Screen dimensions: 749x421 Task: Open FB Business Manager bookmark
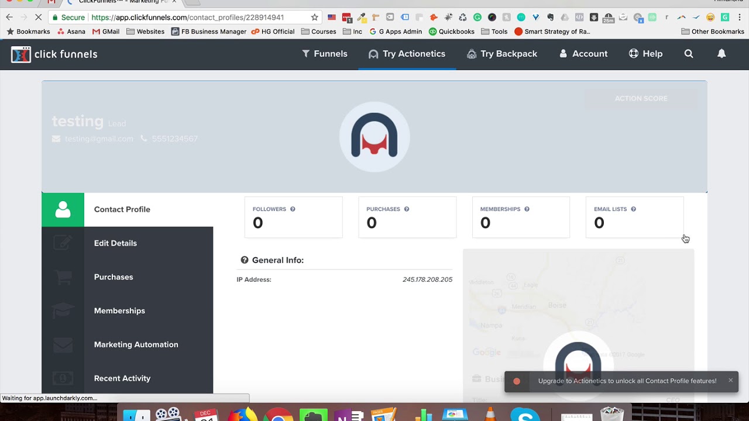coord(209,32)
